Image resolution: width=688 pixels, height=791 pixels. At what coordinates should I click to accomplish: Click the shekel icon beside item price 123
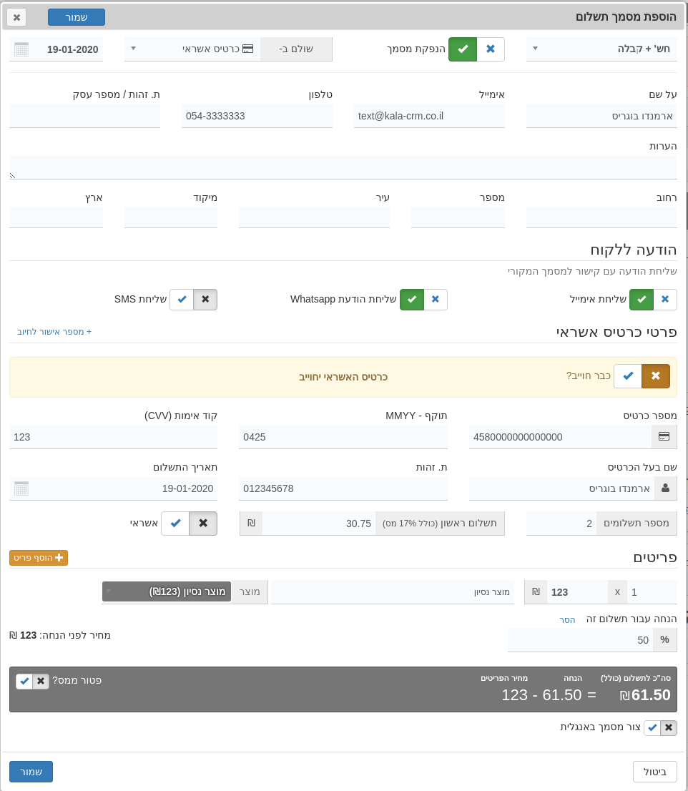click(x=536, y=592)
